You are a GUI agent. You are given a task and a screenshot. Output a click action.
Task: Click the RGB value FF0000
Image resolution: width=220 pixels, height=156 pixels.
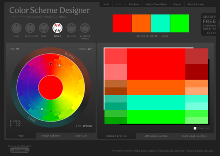[x=87, y=126]
